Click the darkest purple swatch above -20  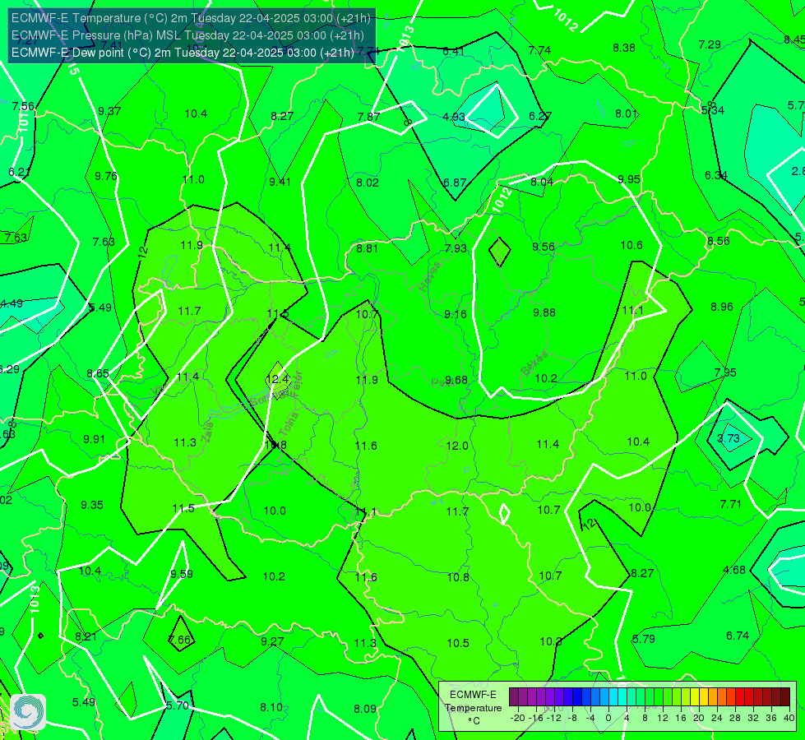[513, 697]
